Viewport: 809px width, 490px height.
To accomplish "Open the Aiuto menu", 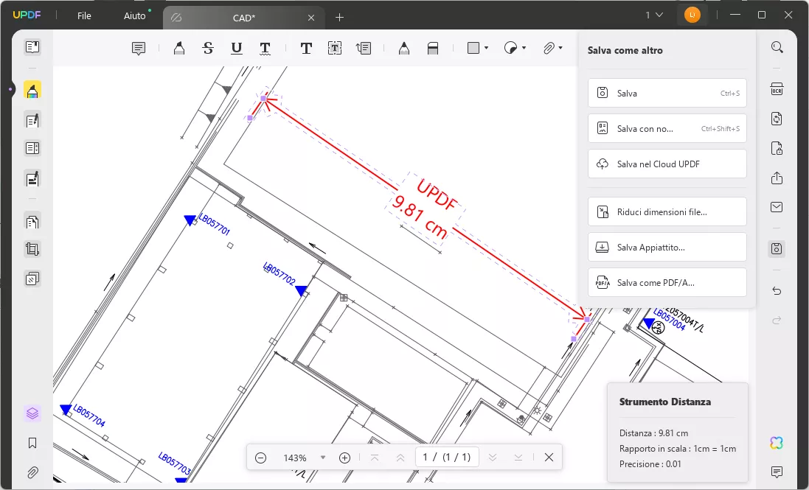I will (135, 16).
